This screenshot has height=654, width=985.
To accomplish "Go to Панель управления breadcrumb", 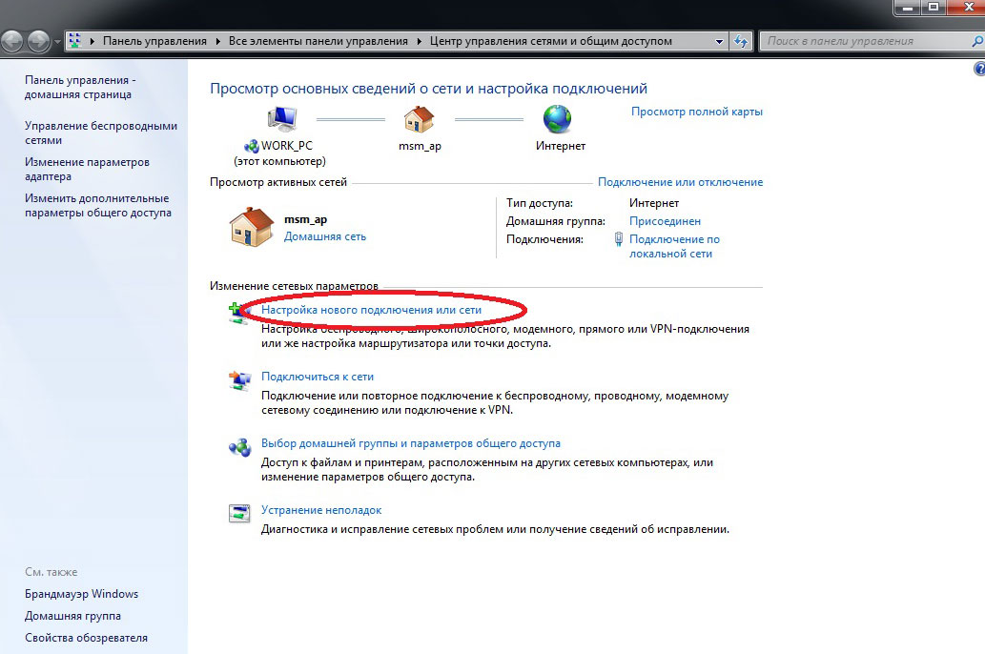I will point(154,41).
